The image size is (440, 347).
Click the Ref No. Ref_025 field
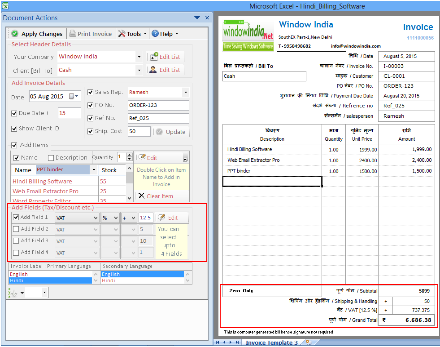click(x=158, y=118)
